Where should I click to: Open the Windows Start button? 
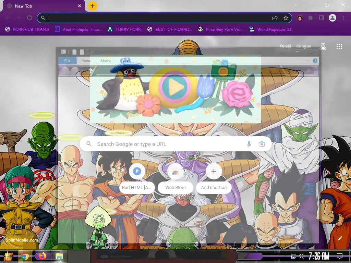[x=8, y=256]
